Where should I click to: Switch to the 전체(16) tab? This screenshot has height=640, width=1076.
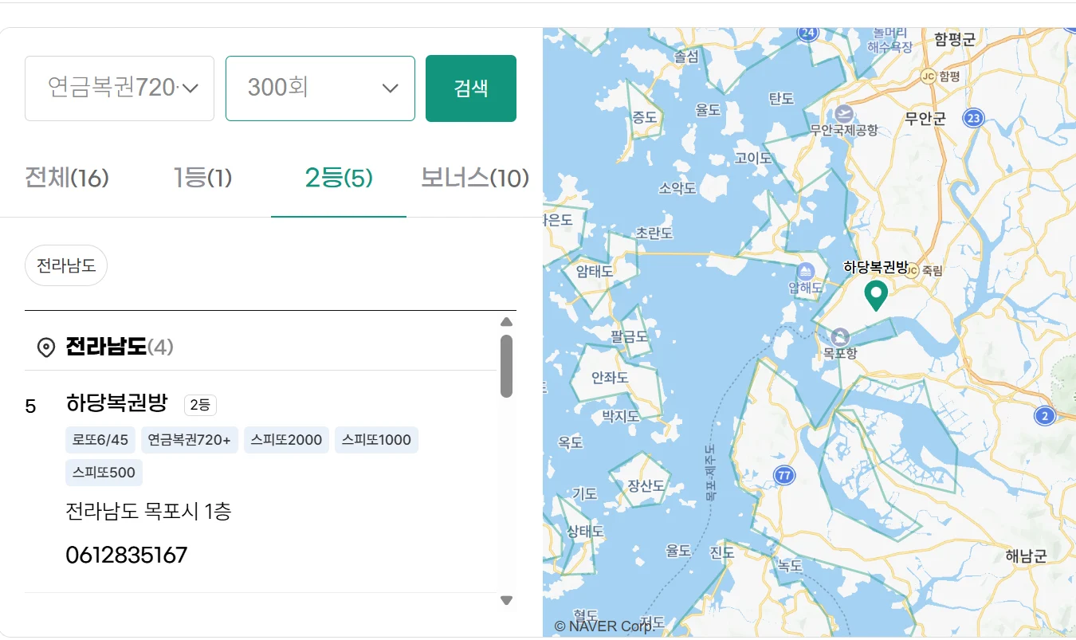coord(67,178)
